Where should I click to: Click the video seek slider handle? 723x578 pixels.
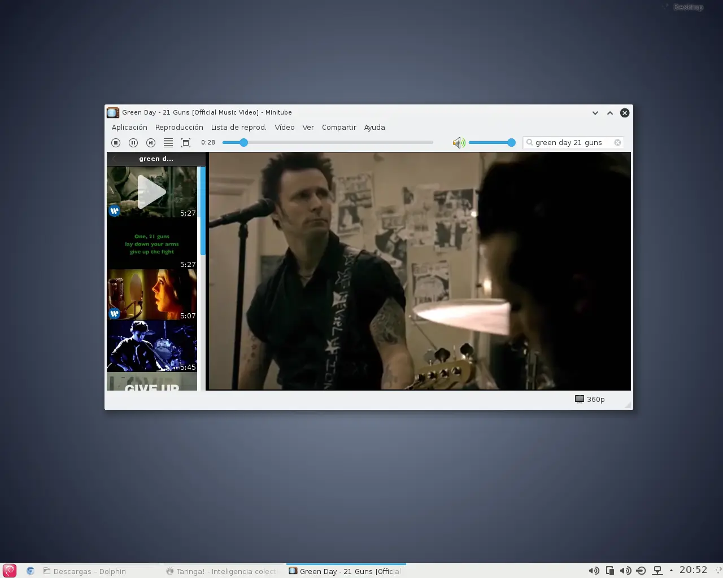pyautogui.click(x=243, y=143)
